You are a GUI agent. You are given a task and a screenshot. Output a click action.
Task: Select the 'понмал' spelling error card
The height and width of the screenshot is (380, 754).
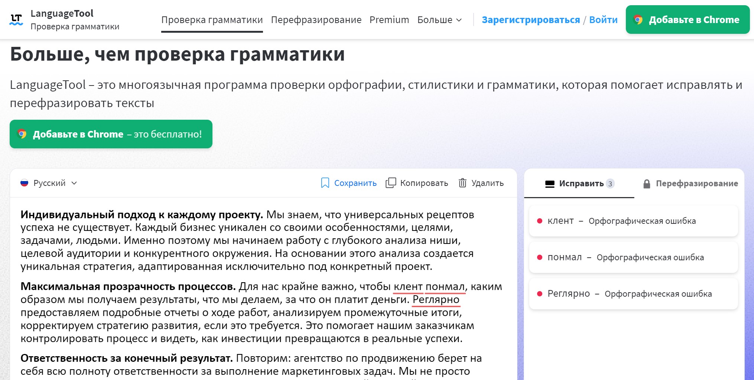[x=633, y=257]
